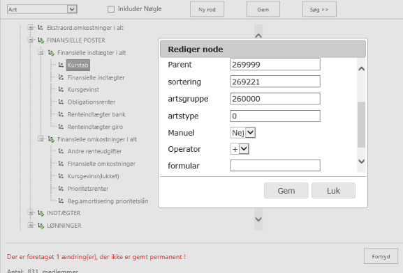Click the formular input field

(x=275, y=166)
